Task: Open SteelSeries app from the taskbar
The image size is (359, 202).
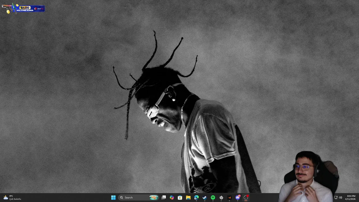Action: pyautogui.click(x=221, y=198)
